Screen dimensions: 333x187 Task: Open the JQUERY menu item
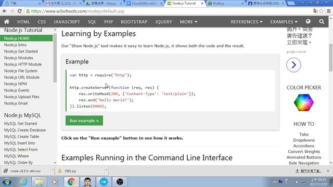click(163, 22)
